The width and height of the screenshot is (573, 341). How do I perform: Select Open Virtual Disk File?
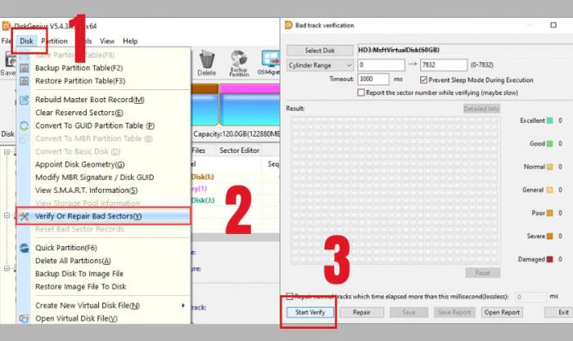pos(76,318)
